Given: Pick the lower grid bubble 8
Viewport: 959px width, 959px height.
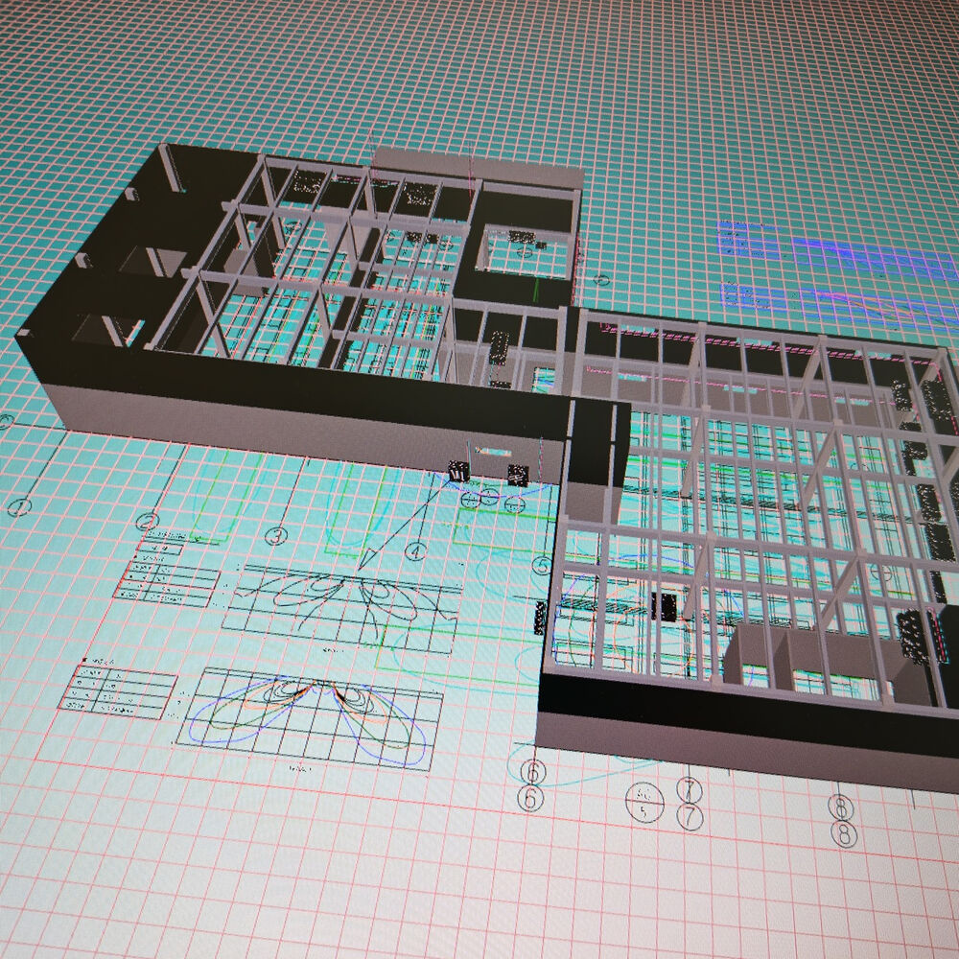Looking at the screenshot, I should pos(844,833).
